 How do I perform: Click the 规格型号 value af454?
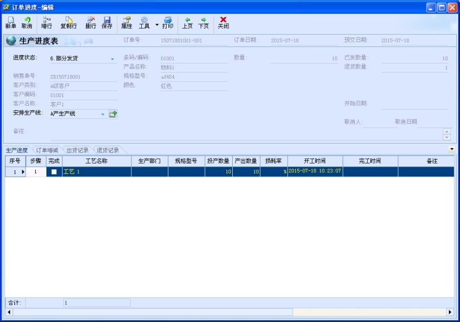click(194, 77)
